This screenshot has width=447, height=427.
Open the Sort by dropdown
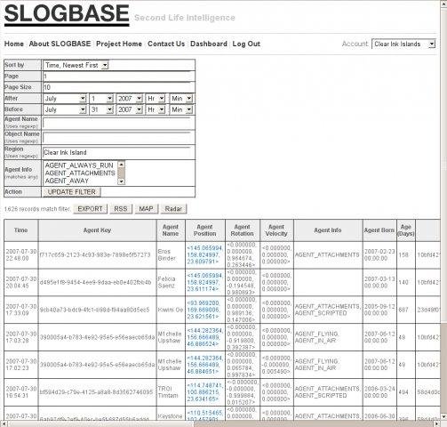point(76,65)
